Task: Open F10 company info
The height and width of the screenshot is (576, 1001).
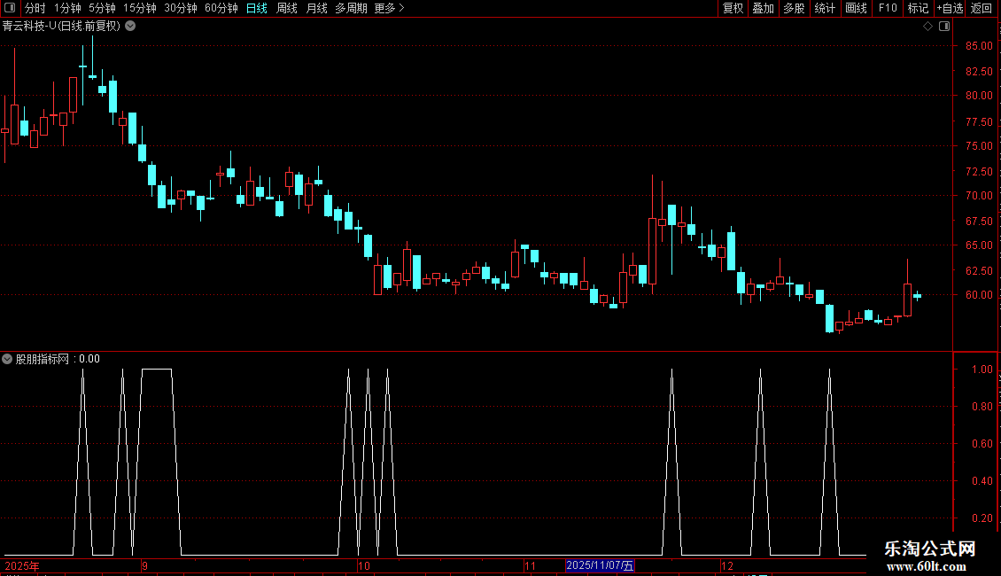Action: pyautogui.click(x=888, y=8)
